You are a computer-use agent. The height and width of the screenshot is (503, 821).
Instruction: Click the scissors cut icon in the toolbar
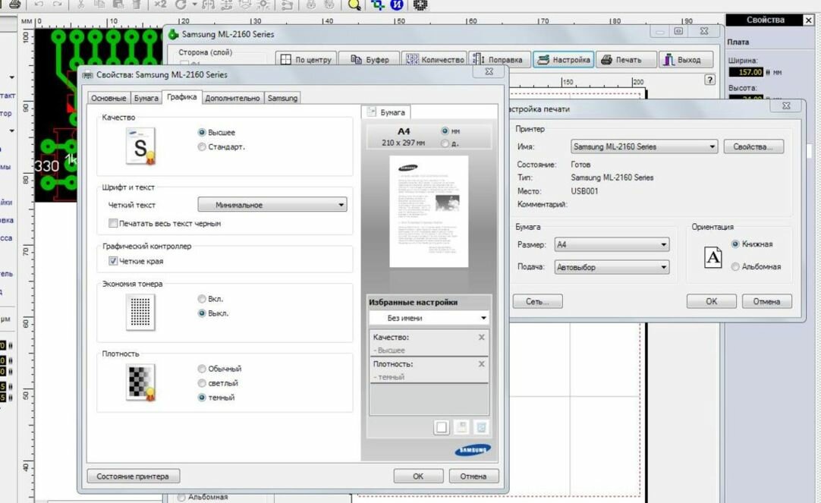(x=80, y=5)
